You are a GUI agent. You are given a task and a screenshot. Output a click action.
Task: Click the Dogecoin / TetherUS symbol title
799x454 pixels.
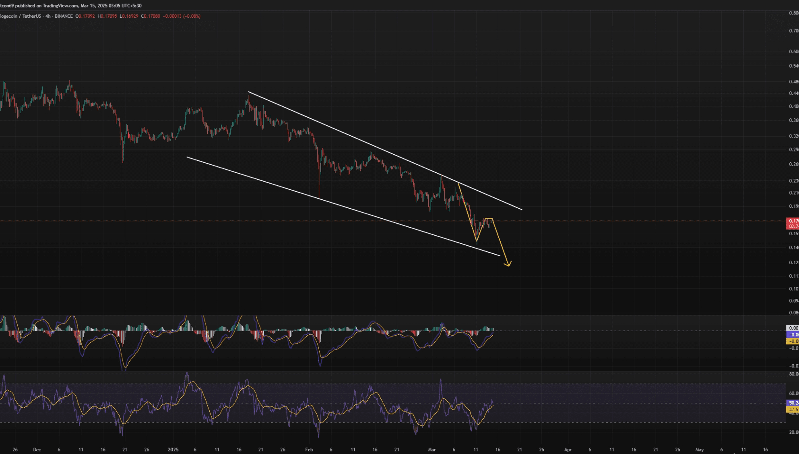[x=20, y=16]
